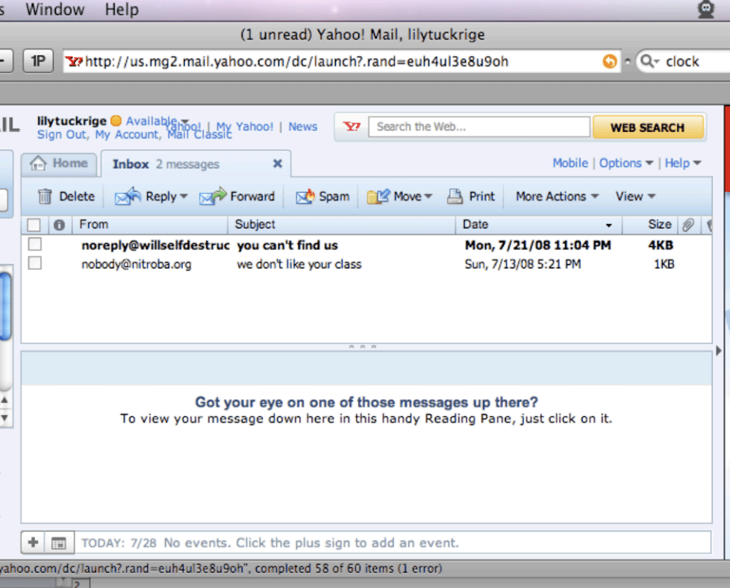Viewport: 730px width, 588px height.
Task: Tick the checkbox for nobody@nitroba.org message
Action: click(35, 263)
